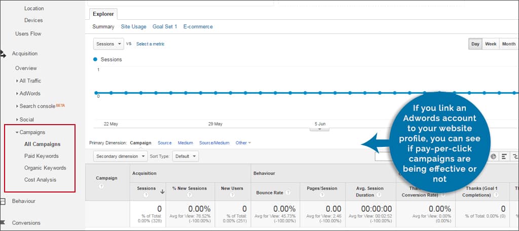Set primary dimension to Medium
Screen dimensions: 519x231
tap(186, 143)
